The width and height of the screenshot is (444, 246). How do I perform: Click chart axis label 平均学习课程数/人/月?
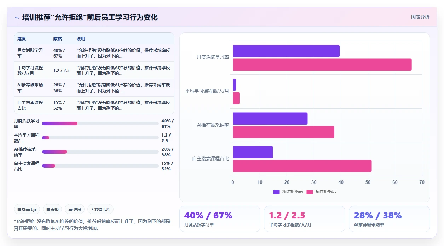207,91
